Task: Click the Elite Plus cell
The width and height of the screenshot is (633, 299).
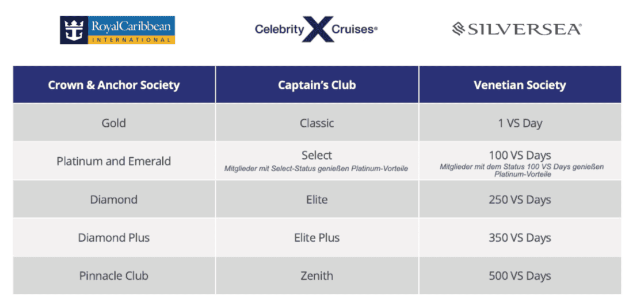Action: (x=317, y=237)
